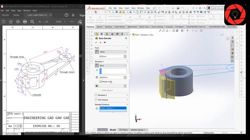
Task: Switch to the Sheet Metal tab
Action: pos(120,27)
